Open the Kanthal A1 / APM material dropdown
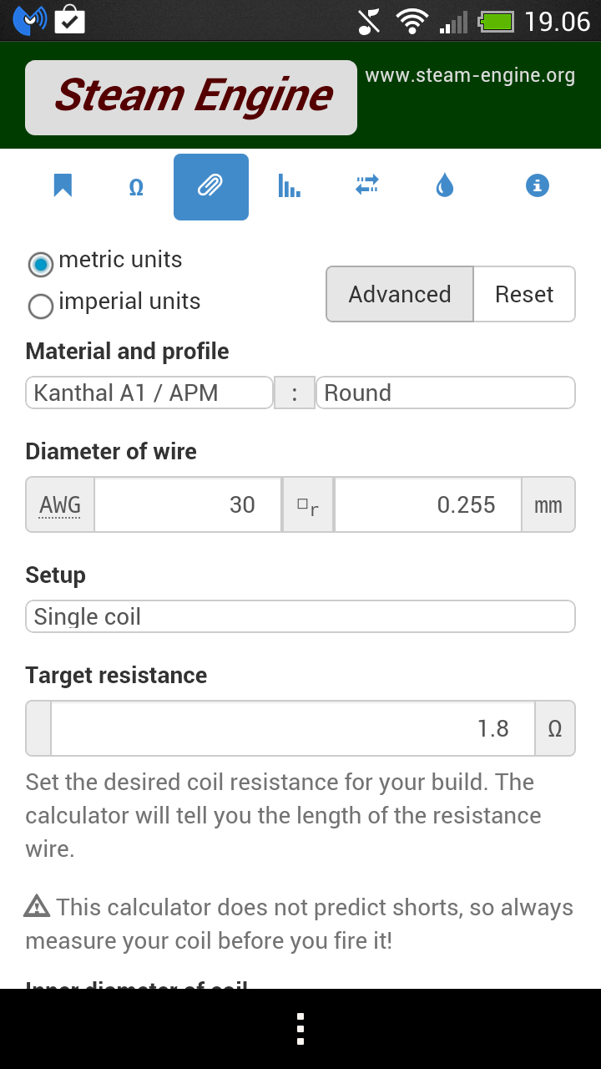601x1069 pixels. click(x=149, y=393)
